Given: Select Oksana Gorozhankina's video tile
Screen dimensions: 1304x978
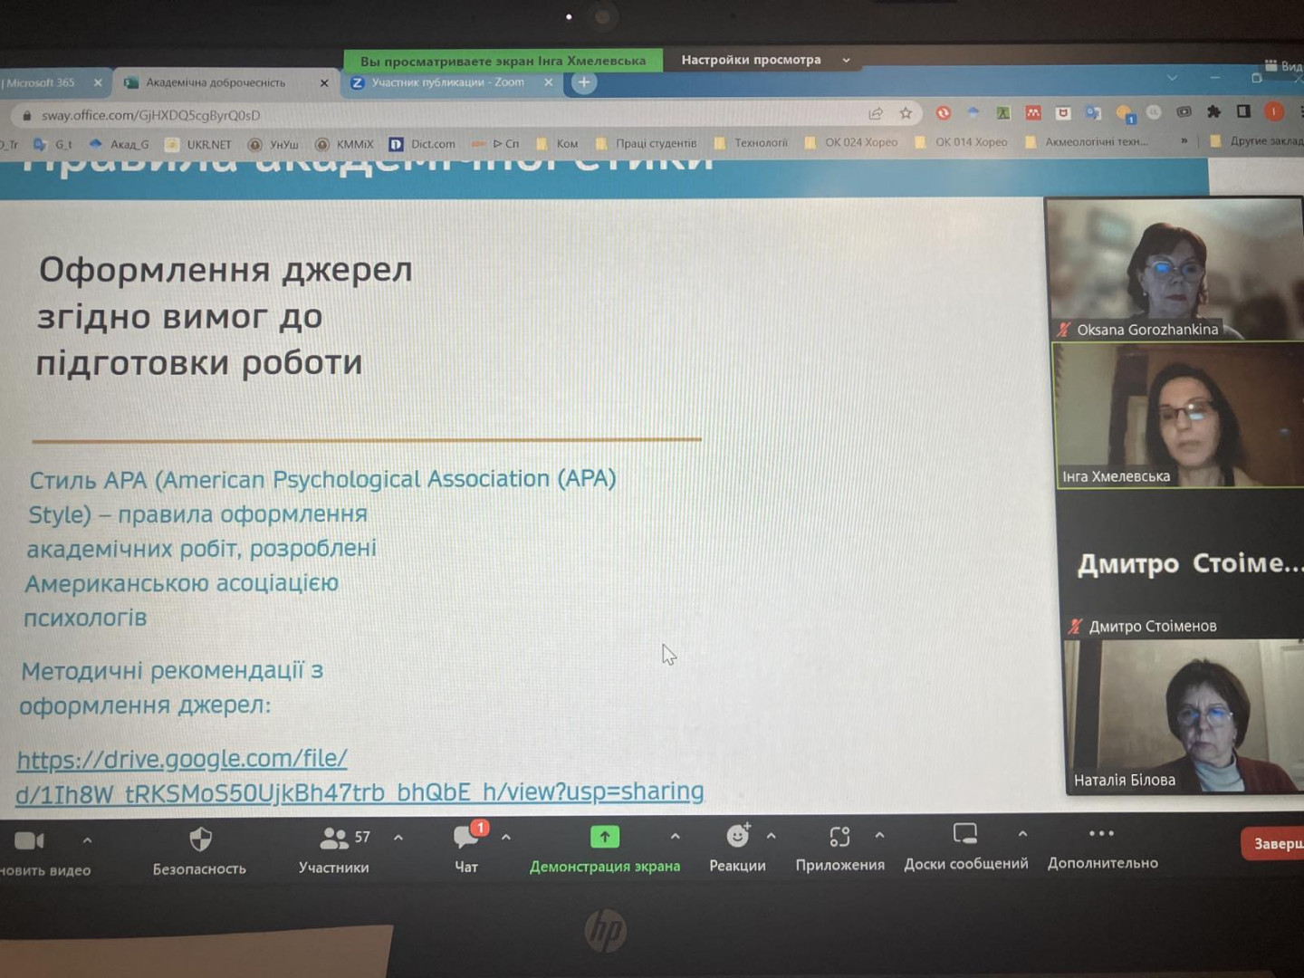Looking at the screenshot, I should click(1175, 269).
